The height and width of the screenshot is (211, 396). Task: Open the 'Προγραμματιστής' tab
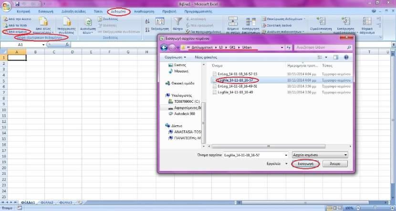click(x=198, y=11)
